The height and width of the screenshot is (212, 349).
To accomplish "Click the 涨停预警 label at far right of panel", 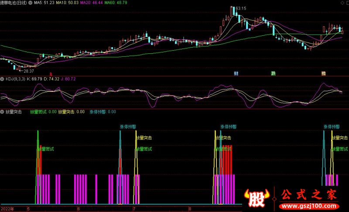I will (332, 127).
